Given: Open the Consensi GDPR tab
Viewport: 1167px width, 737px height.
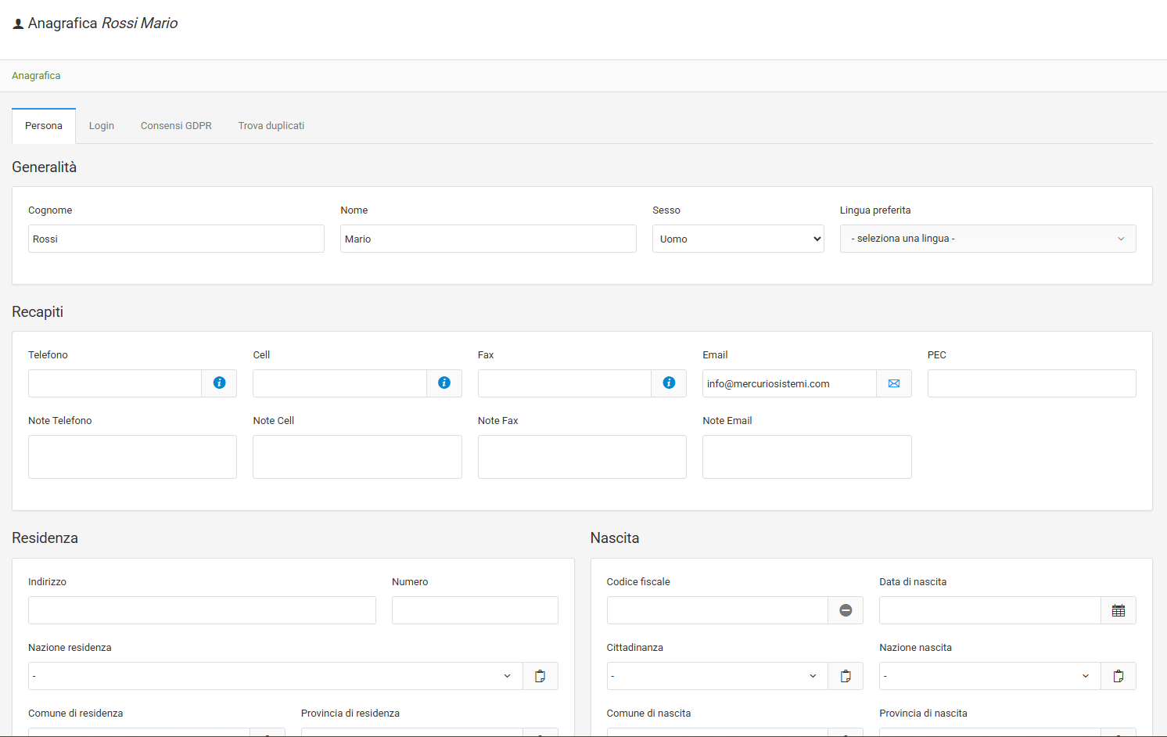Looking at the screenshot, I should coord(176,126).
